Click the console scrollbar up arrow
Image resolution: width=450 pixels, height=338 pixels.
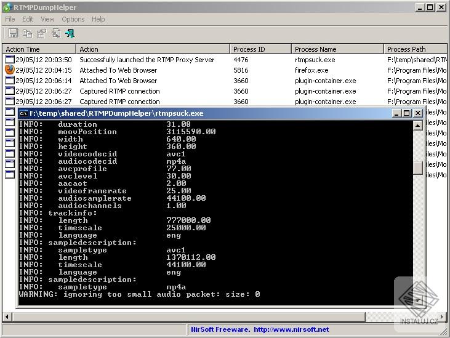click(418, 125)
